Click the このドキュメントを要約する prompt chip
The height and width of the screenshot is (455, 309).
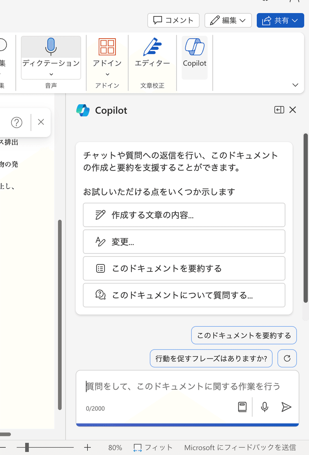click(244, 335)
